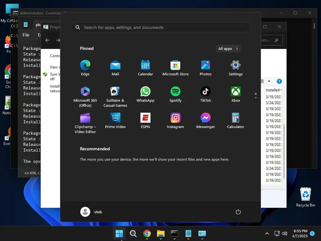
Task: Open the VM6 user account menu
Action: click(x=91, y=212)
